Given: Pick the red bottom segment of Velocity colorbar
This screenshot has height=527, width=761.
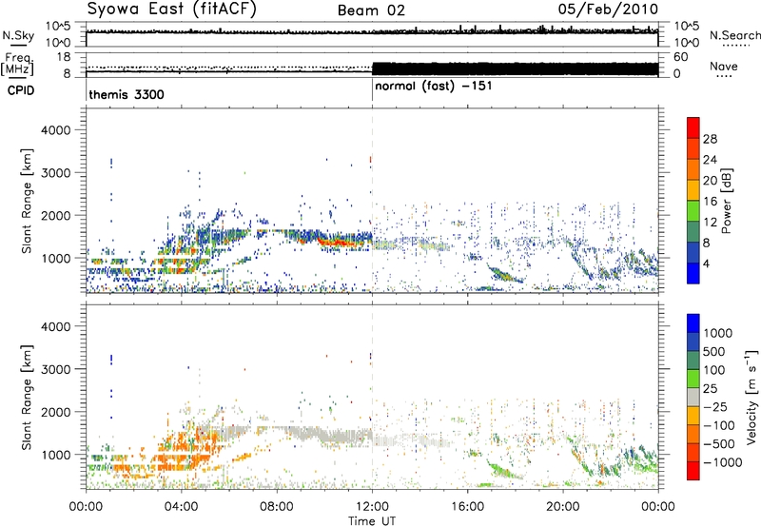Looking at the screenshot, I should pos(693,471).
